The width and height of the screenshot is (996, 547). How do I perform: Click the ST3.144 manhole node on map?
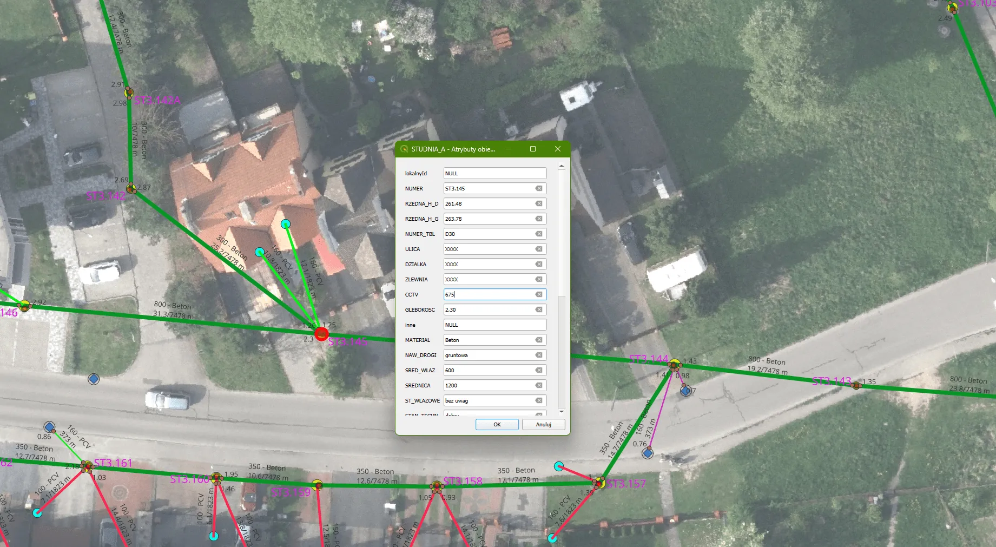tap(675, 365)
